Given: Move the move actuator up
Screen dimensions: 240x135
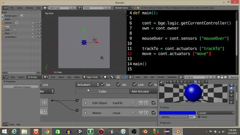Looking at the screenshot, I should 141,113.
